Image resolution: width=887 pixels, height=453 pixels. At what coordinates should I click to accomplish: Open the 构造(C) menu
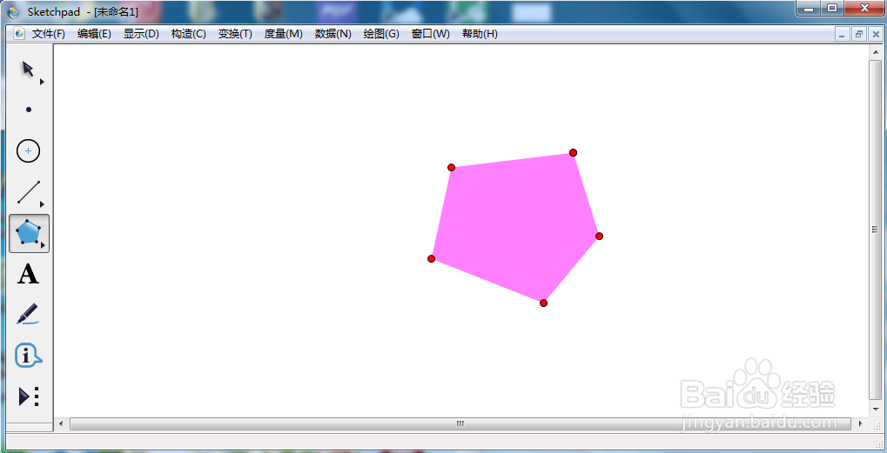click(x=188, y=34)
